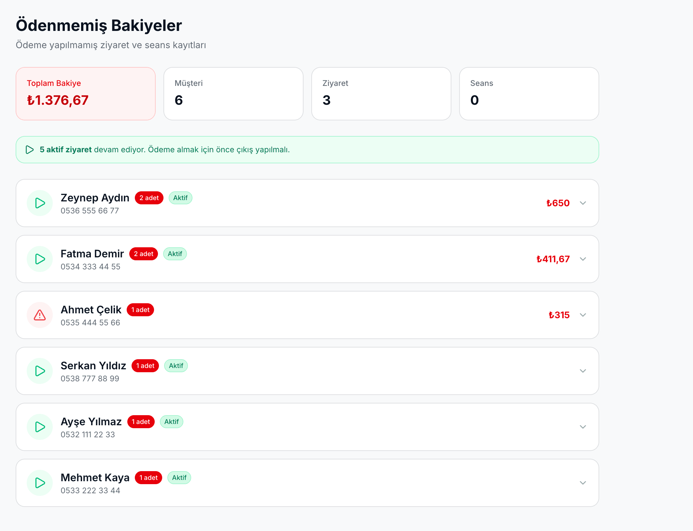The width and height of the screenshot is (693, 531).
Task: Click the phone number of Mehmet Kaya
Action: point(90,490)
